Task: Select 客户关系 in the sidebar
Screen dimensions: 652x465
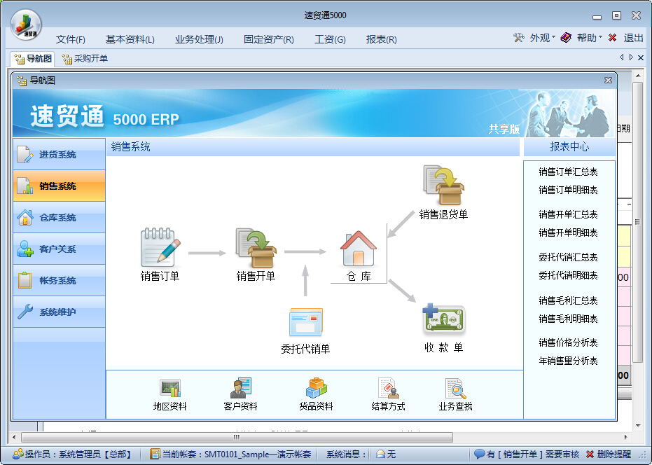Action: (59, 249)
